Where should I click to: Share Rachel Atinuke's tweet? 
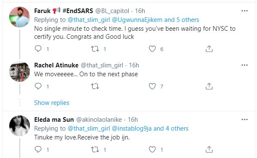[x=209, y=86]
